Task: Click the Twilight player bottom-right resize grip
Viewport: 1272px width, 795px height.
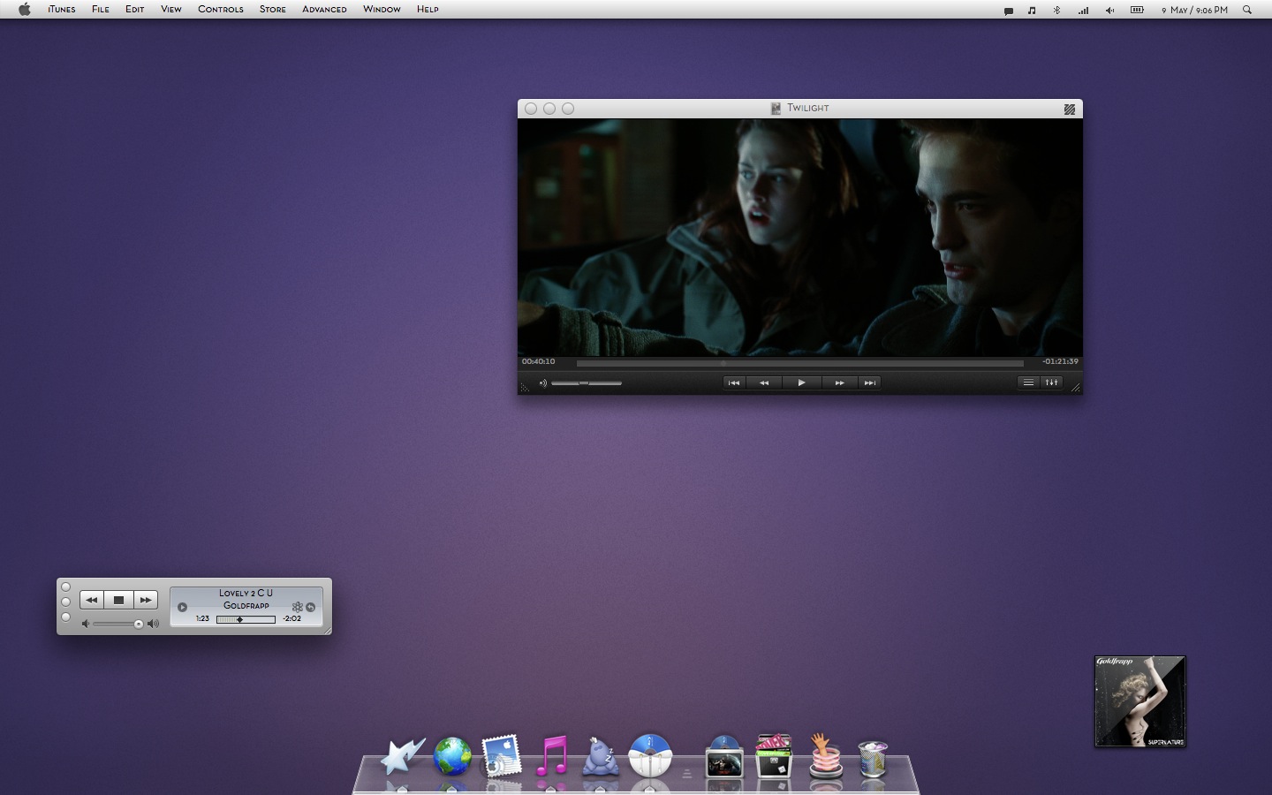Action: click(x=1075, y=388)
